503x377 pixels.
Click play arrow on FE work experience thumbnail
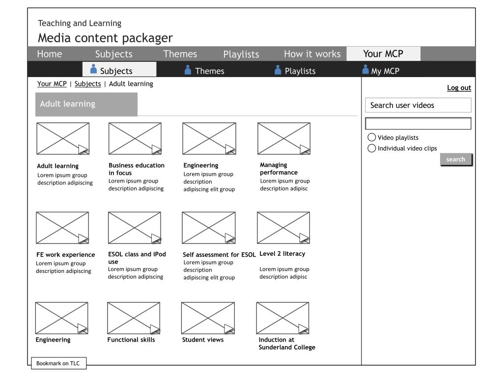click(x=83, y=239)
